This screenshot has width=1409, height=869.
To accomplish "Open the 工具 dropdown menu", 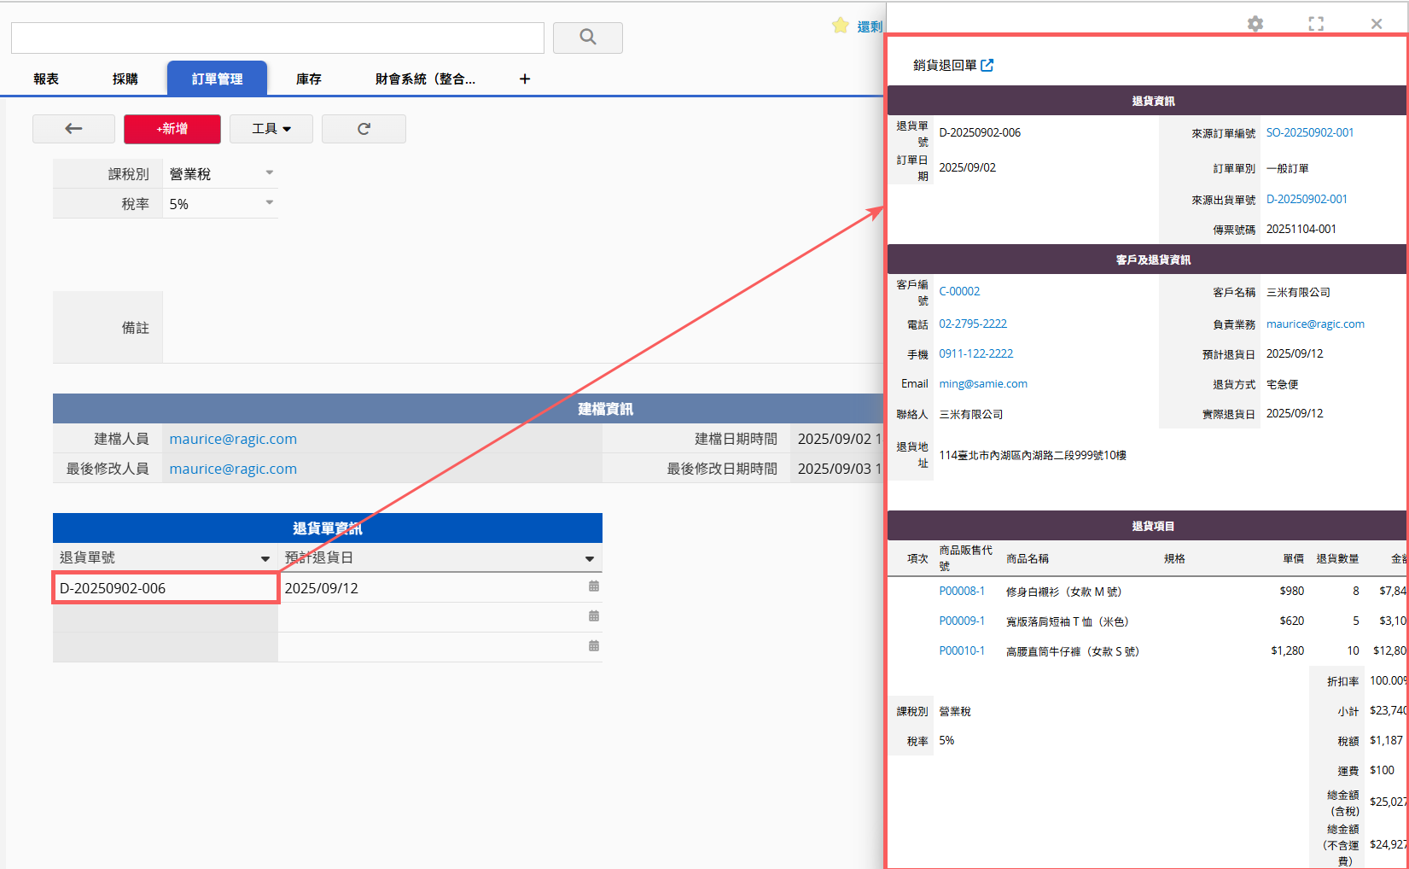I will pos(271,129).
